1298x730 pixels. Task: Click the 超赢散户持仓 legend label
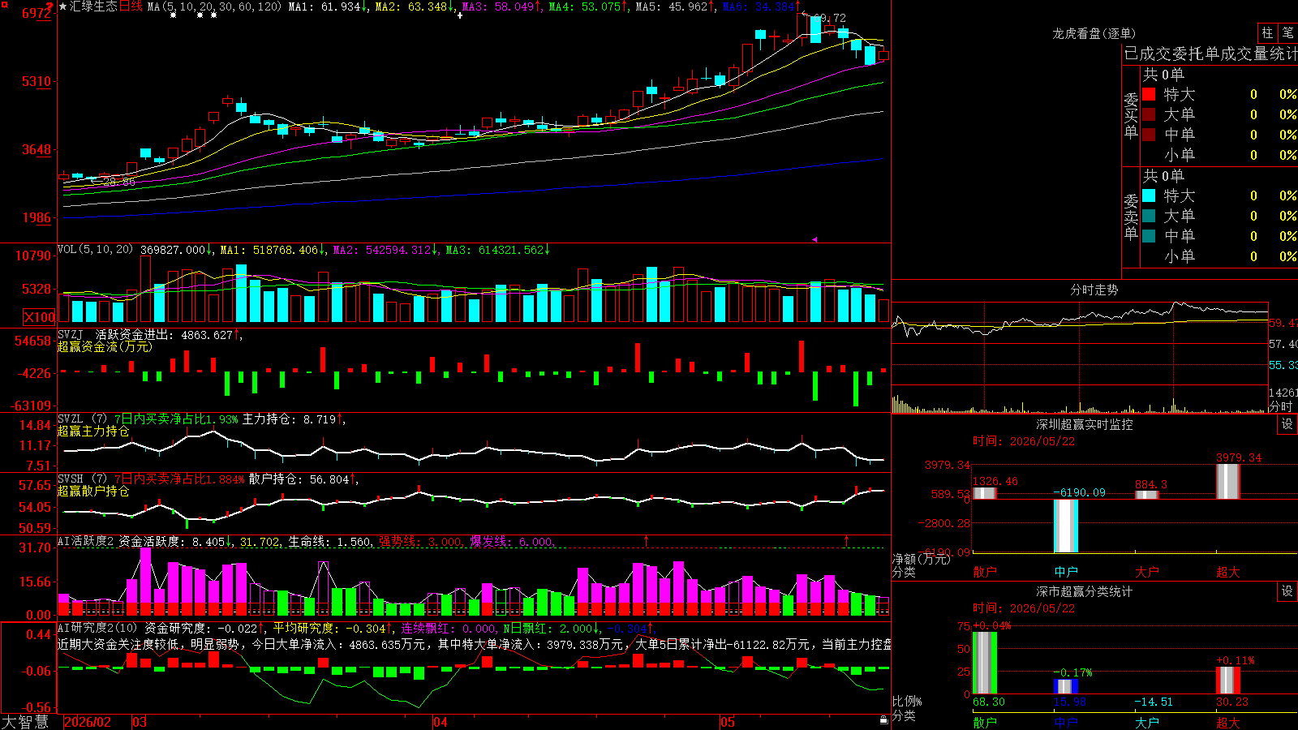tap(93, 491)
